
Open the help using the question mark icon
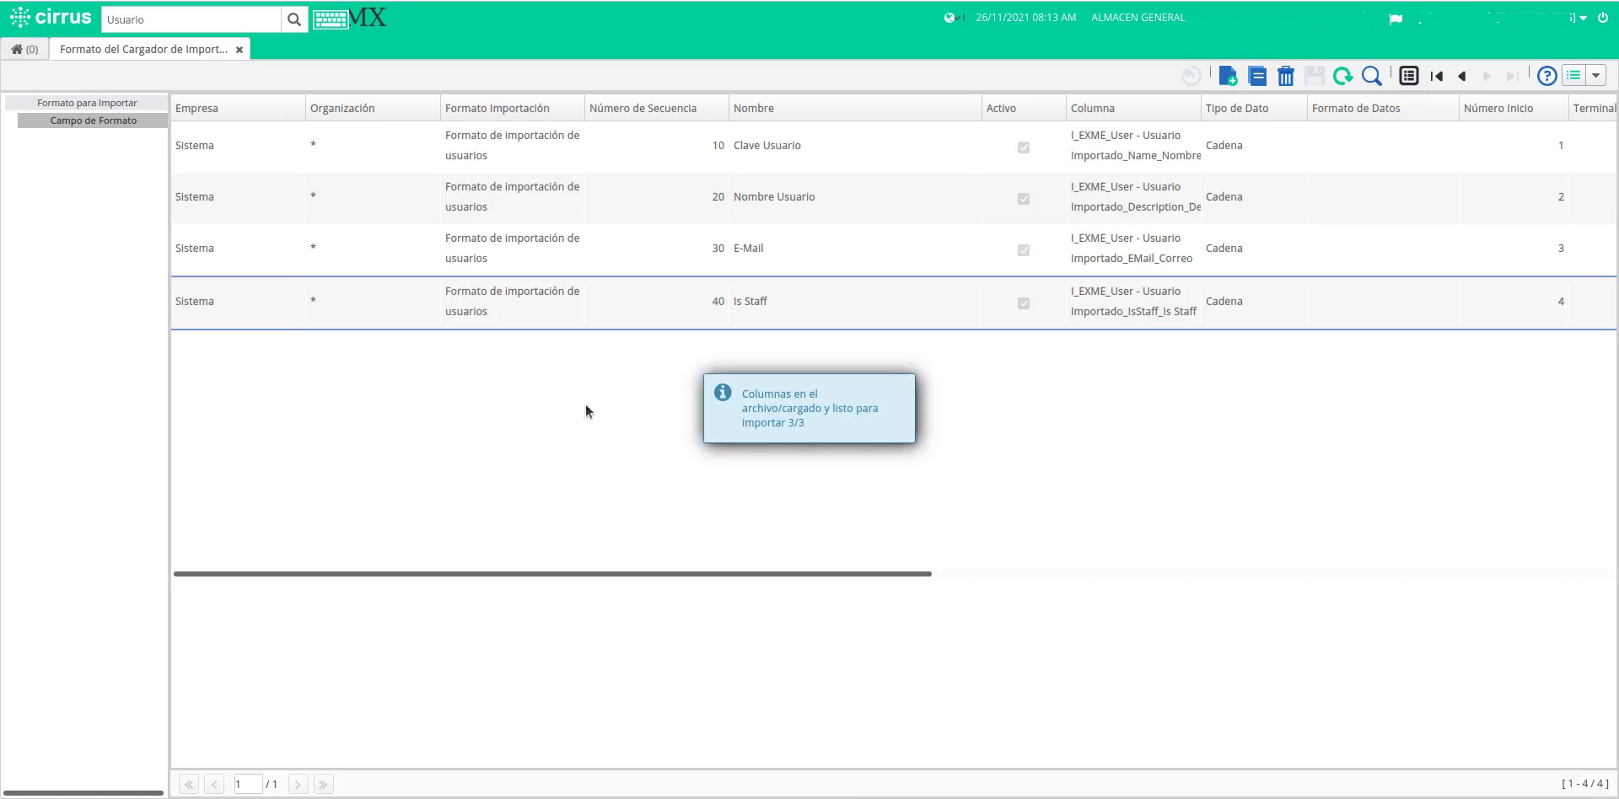tap(1547, 75)
